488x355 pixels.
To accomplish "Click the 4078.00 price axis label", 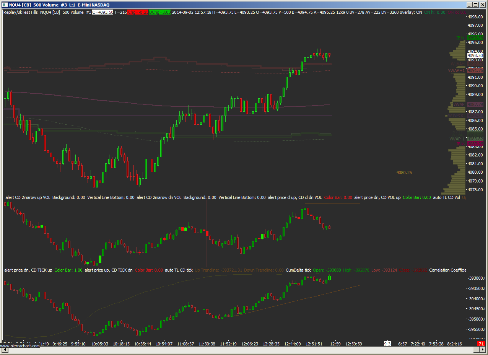I will [475, 189].
